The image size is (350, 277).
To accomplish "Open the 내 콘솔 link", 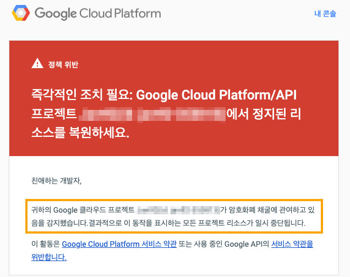I will [x=325, y=14].
